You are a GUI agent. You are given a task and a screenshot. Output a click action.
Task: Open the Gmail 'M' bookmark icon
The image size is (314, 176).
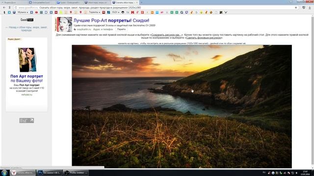132,12
